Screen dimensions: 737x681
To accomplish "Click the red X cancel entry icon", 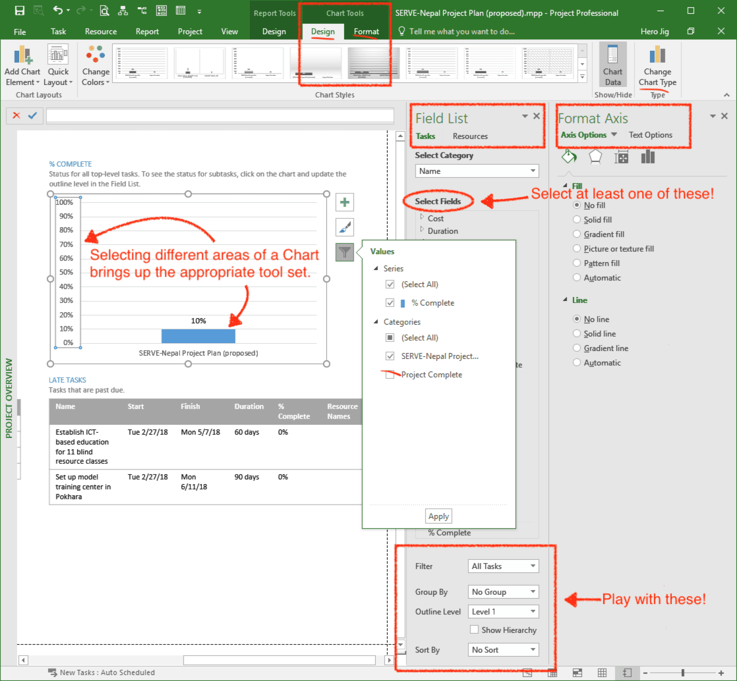I will point(16,115).
